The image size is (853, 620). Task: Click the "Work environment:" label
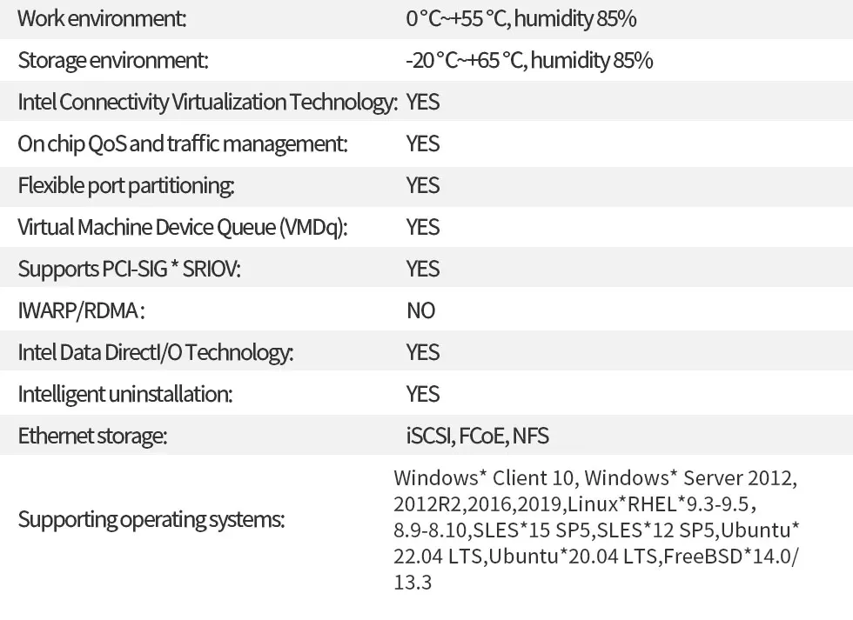coord(102,18)
